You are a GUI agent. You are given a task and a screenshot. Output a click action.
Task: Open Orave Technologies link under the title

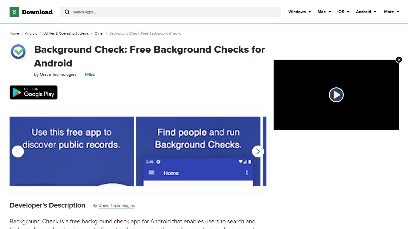click(58, 74)
